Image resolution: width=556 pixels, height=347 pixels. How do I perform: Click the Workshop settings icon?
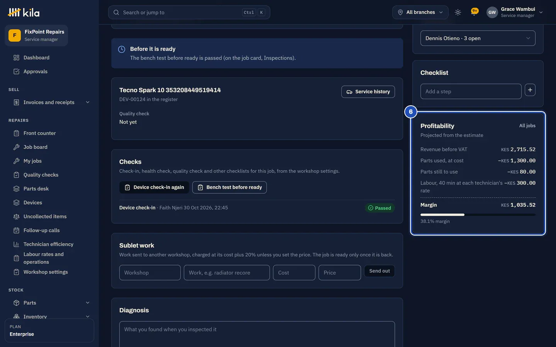pyautogui.click(x=16, y=272)
